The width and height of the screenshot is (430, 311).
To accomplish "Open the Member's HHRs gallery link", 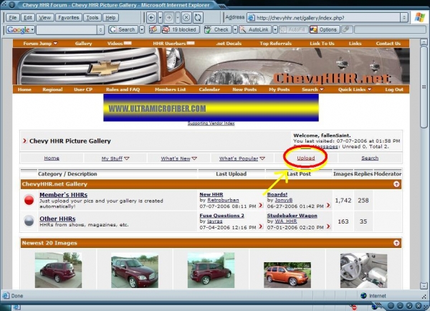I will (x=64, y=196).
